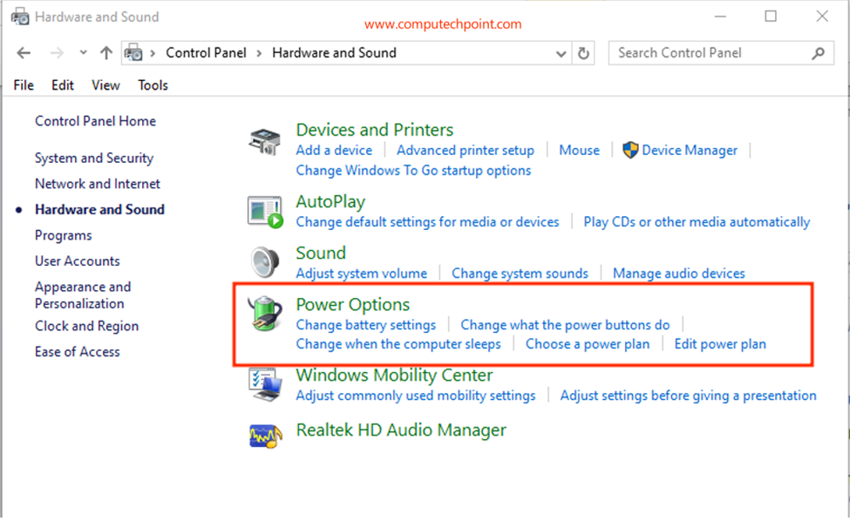This screenshot has height=521, width=850.
Task: Click the Power Options battery icon
Action: (x=265, y=313)
